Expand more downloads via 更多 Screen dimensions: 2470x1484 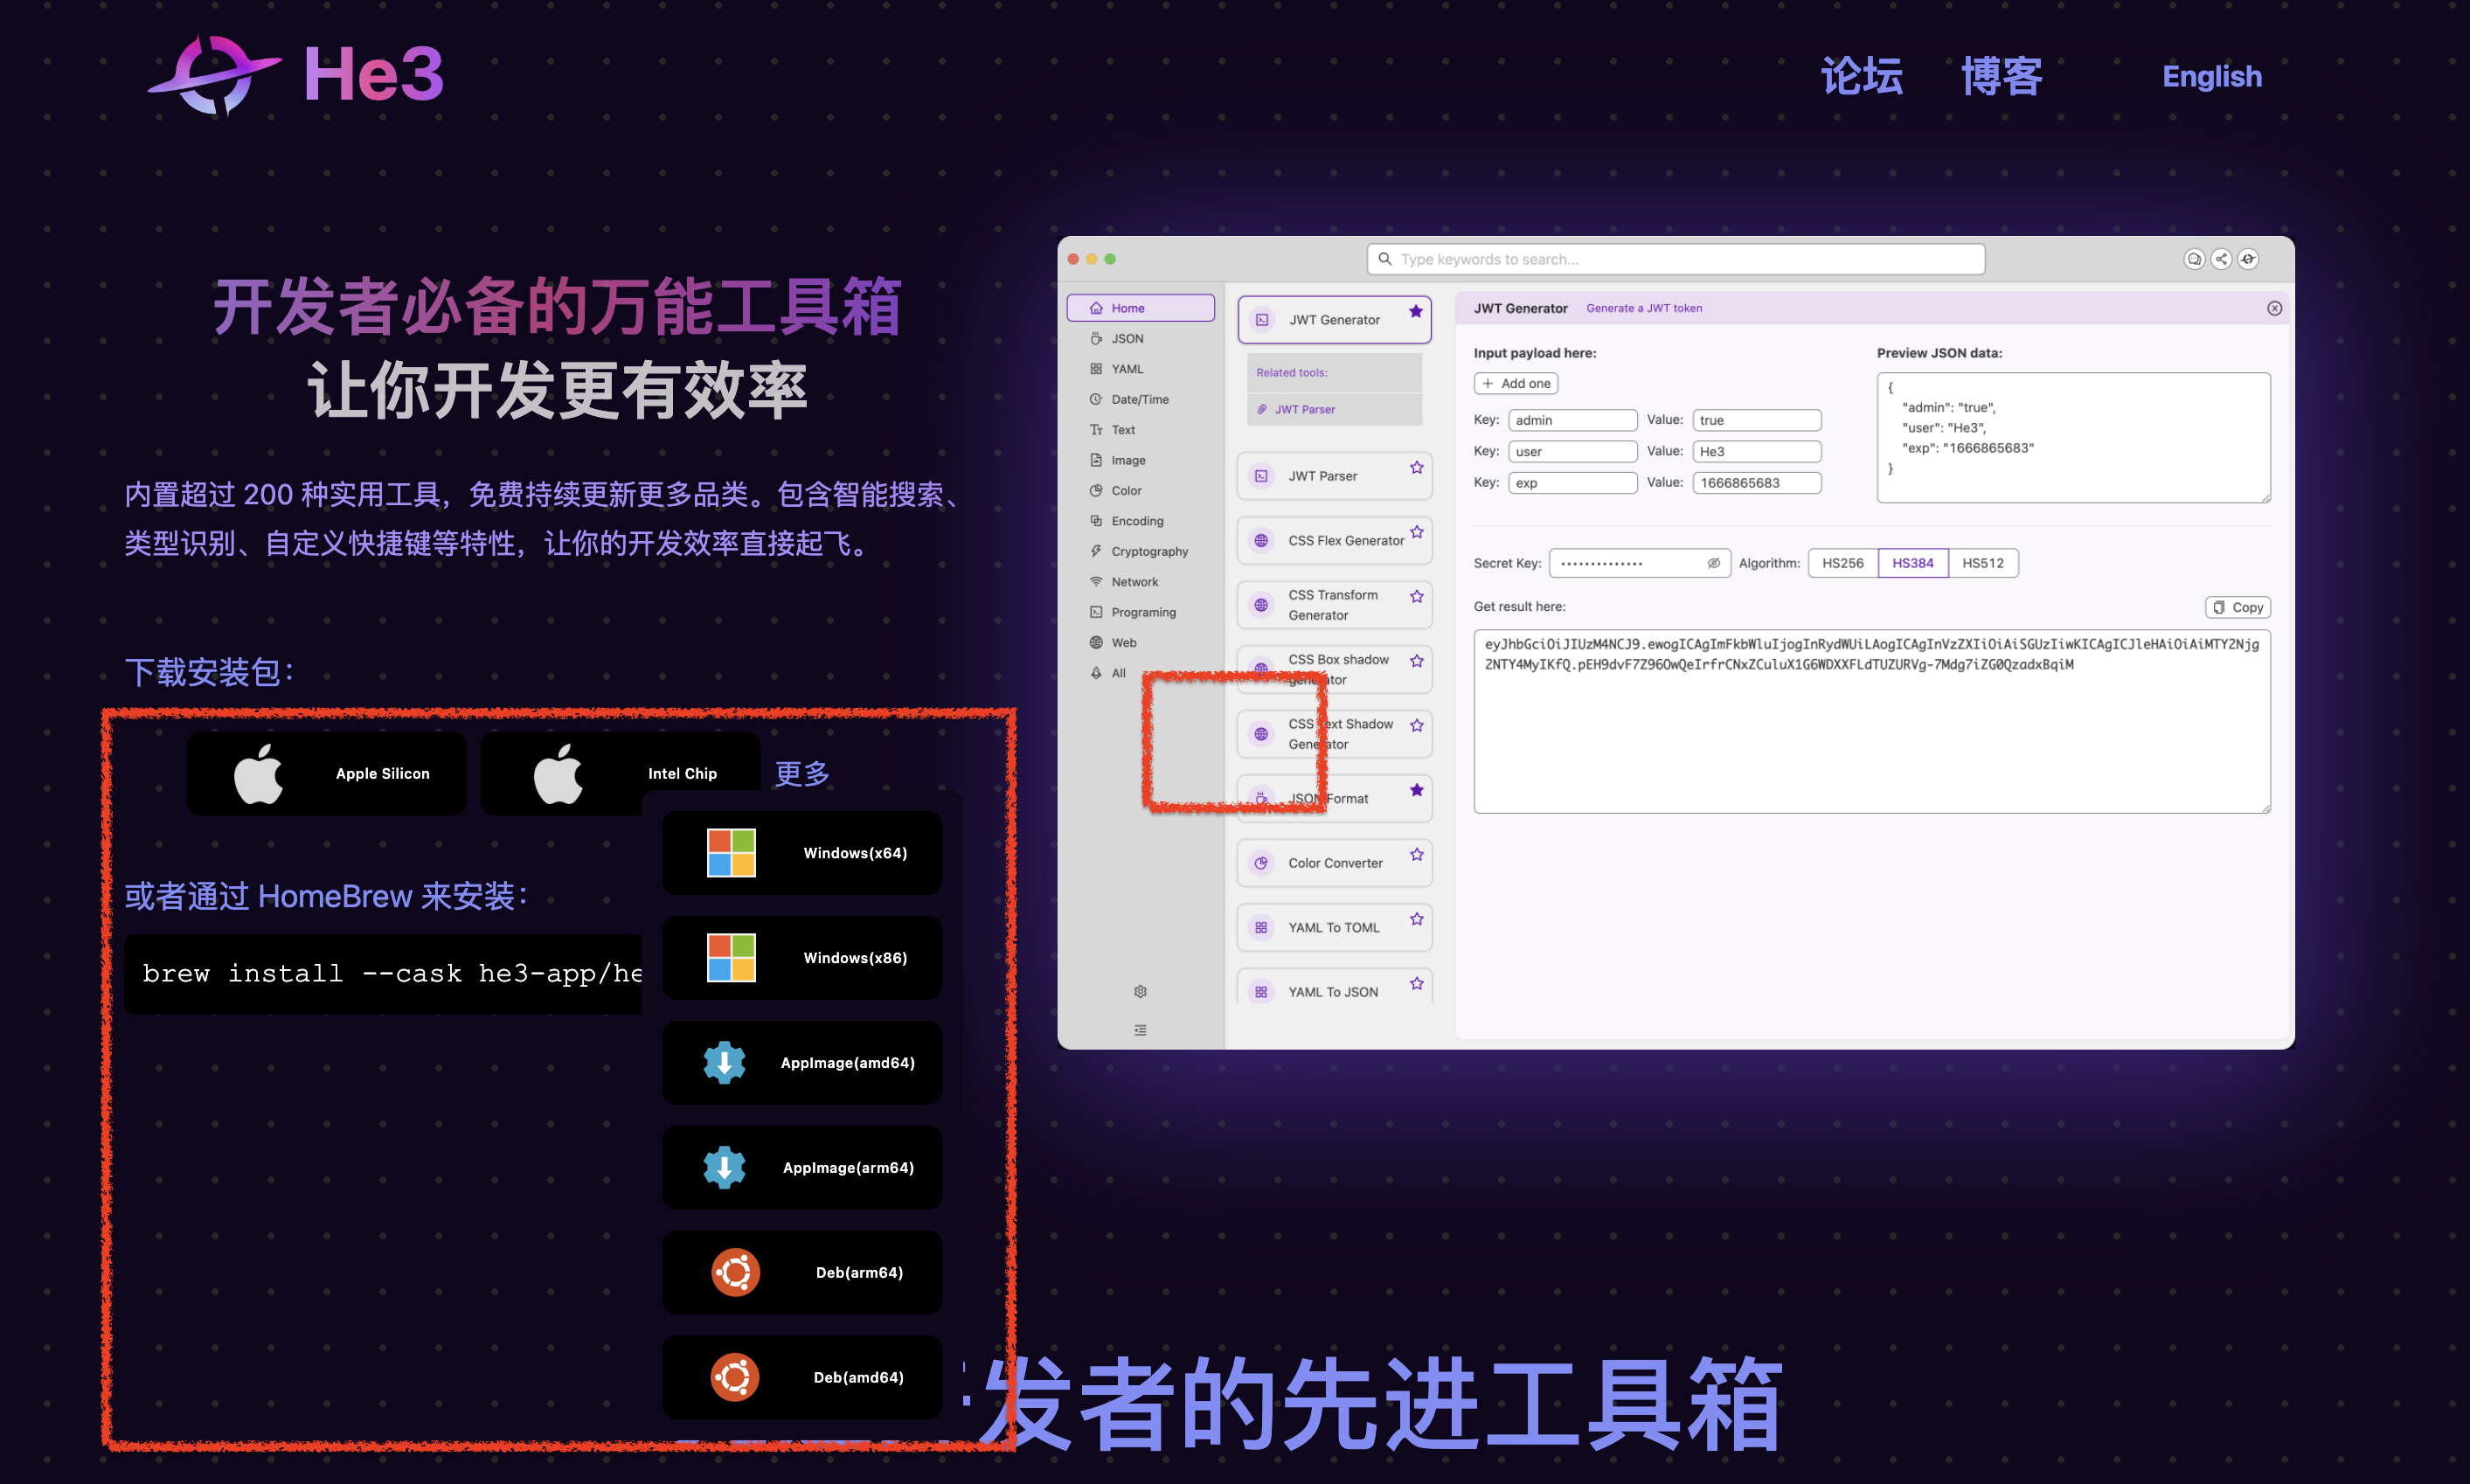[x=800, y=772]
